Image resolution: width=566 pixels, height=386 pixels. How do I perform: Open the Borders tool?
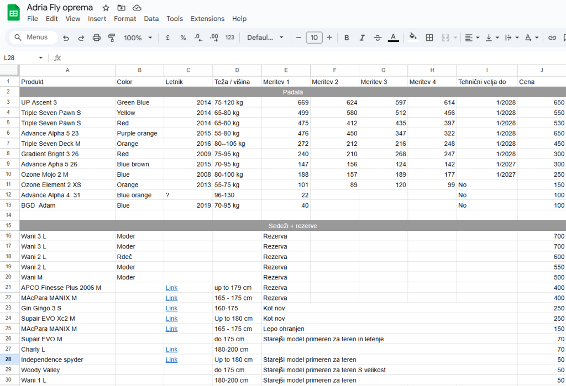coord(429,38)
